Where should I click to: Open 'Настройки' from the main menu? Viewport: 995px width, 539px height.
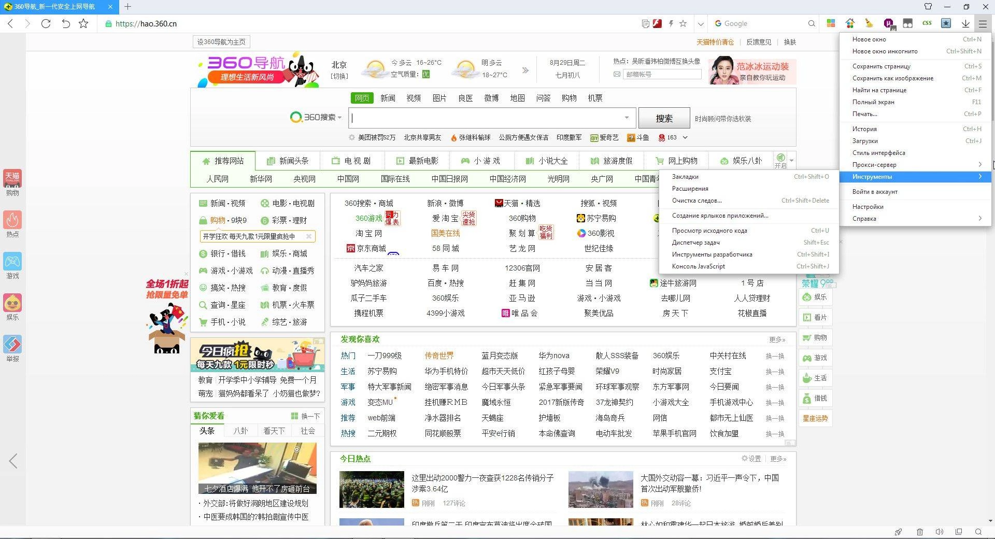(916, 207)
